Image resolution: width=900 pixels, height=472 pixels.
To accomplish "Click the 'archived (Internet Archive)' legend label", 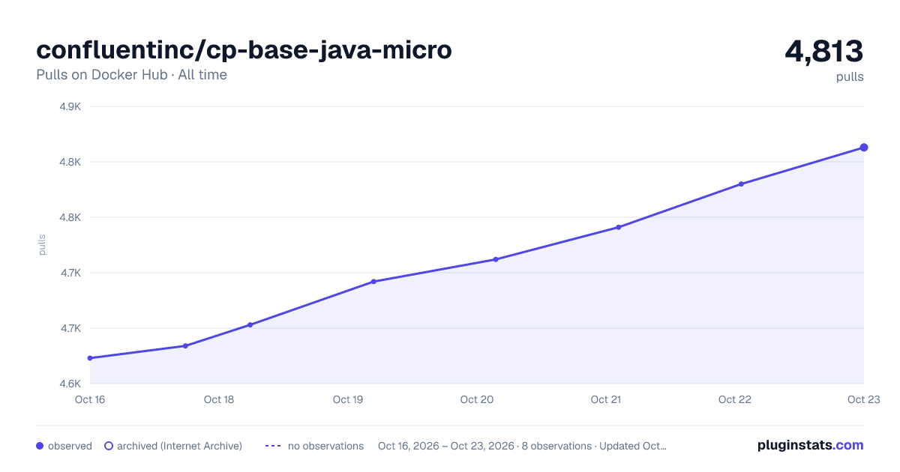I will (x=179, y=446).
